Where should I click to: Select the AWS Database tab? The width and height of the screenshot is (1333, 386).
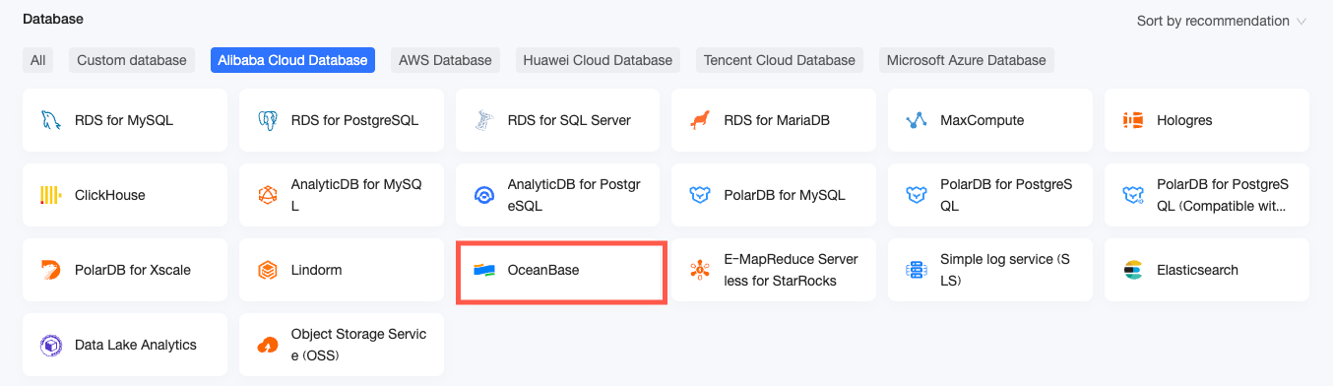point(445,60)
